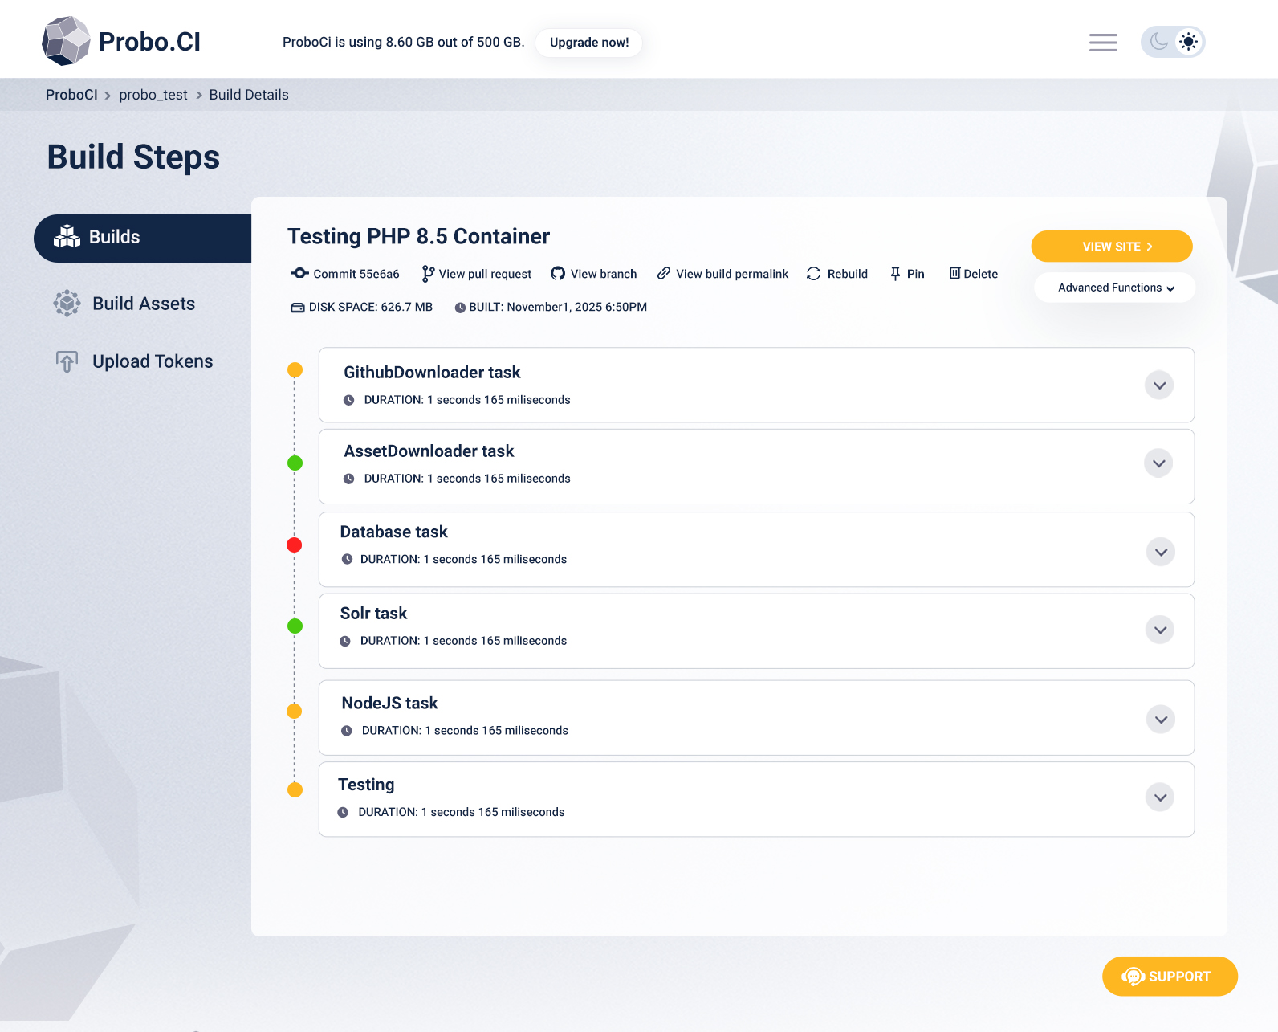
Task: Expand the GithubDownloader task details
Action: click(x=1159, y=385)
